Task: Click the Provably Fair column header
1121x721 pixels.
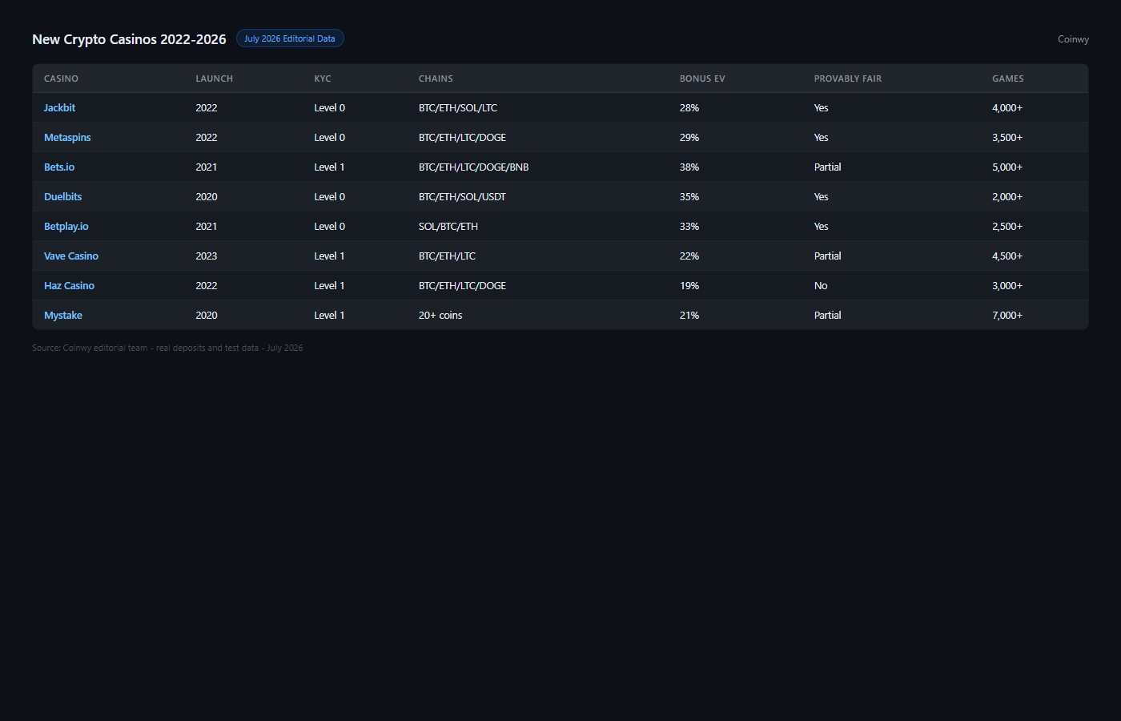Action: click(848, 79)
